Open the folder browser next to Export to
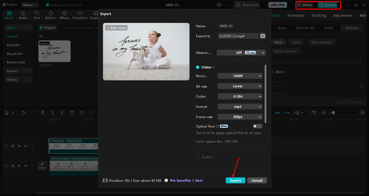Screen dimensions: 369x196 (262, 36)
